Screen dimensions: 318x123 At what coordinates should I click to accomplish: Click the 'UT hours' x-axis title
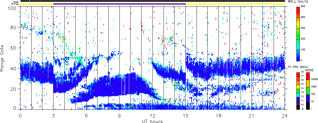pyautogui.click(x=152, y=121)
